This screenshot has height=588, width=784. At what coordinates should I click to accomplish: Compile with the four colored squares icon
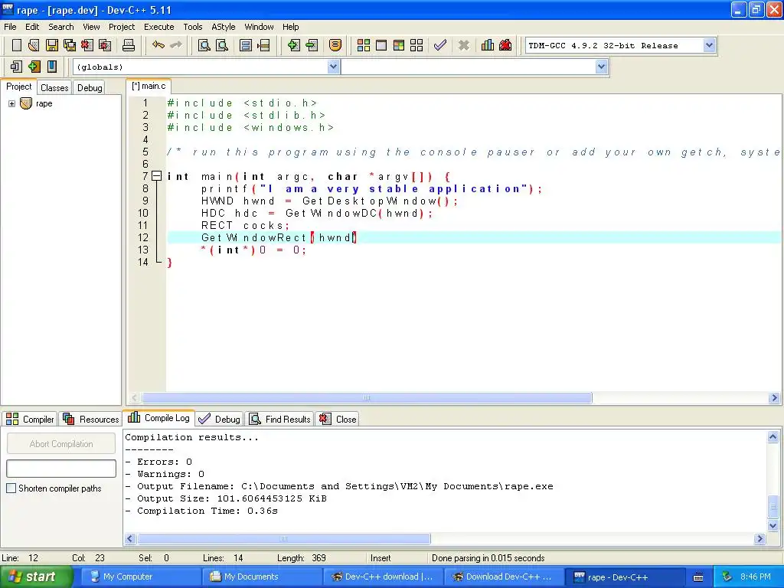[364, 45]
